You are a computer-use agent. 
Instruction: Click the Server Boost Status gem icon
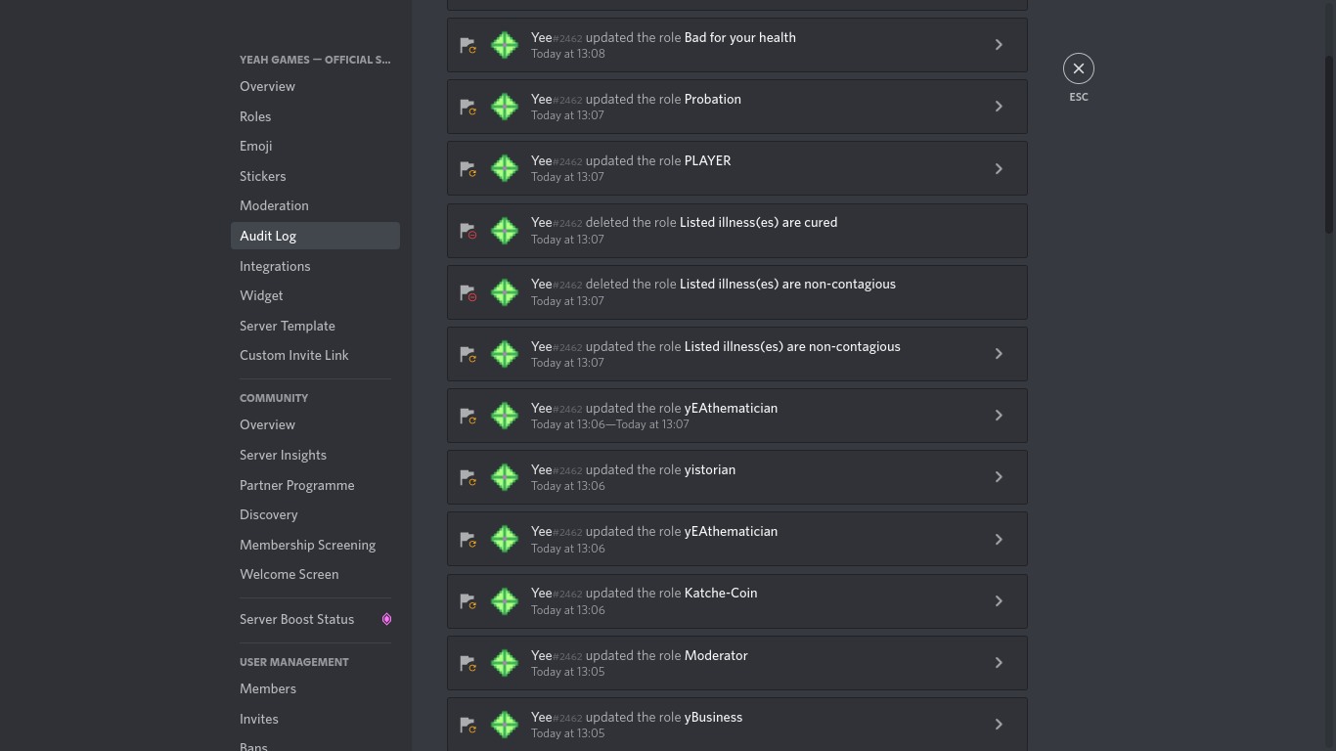(x=386, y=619)
